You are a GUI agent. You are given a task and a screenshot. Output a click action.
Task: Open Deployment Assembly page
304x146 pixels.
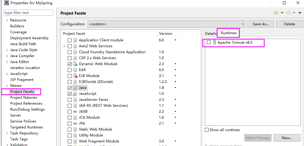29,38
